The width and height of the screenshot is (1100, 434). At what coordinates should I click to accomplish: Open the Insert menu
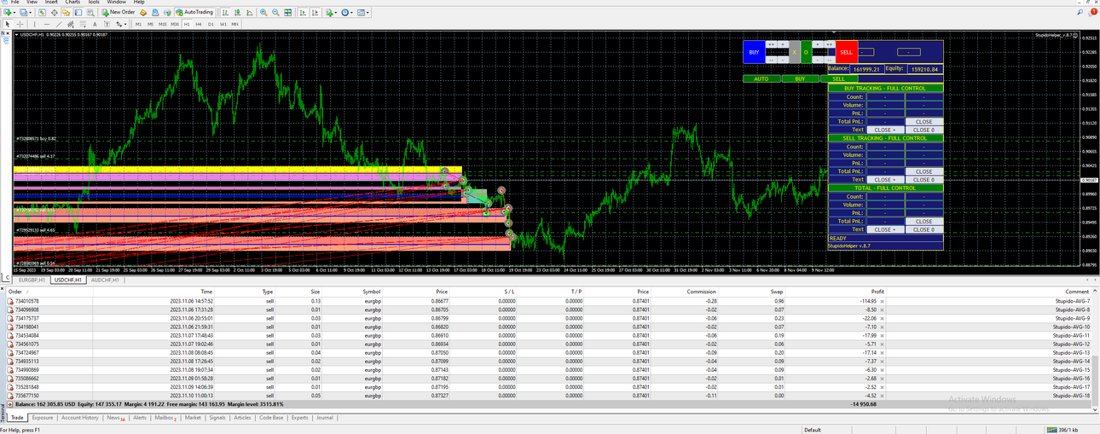point(51,2)
